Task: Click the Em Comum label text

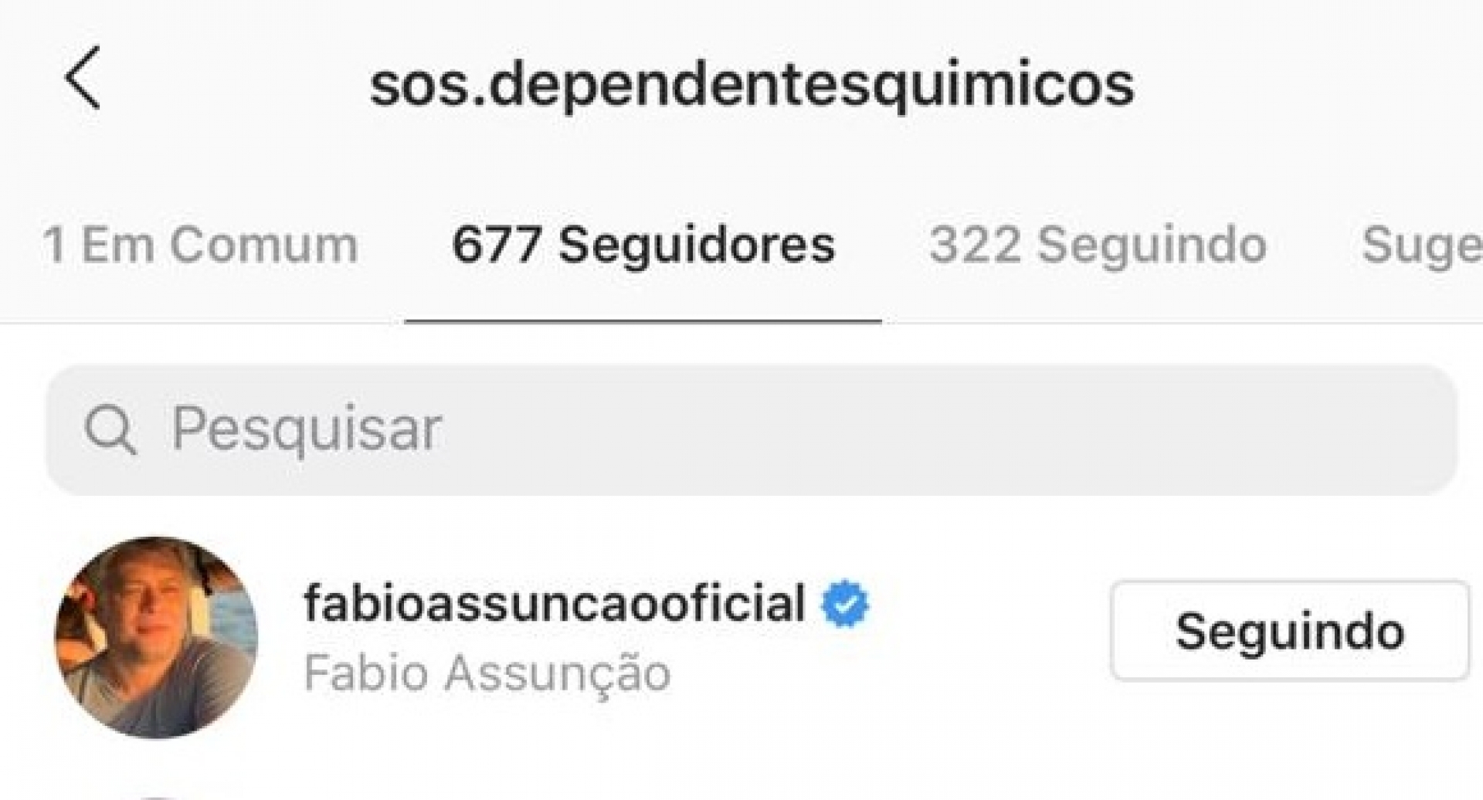Action: 219,245
